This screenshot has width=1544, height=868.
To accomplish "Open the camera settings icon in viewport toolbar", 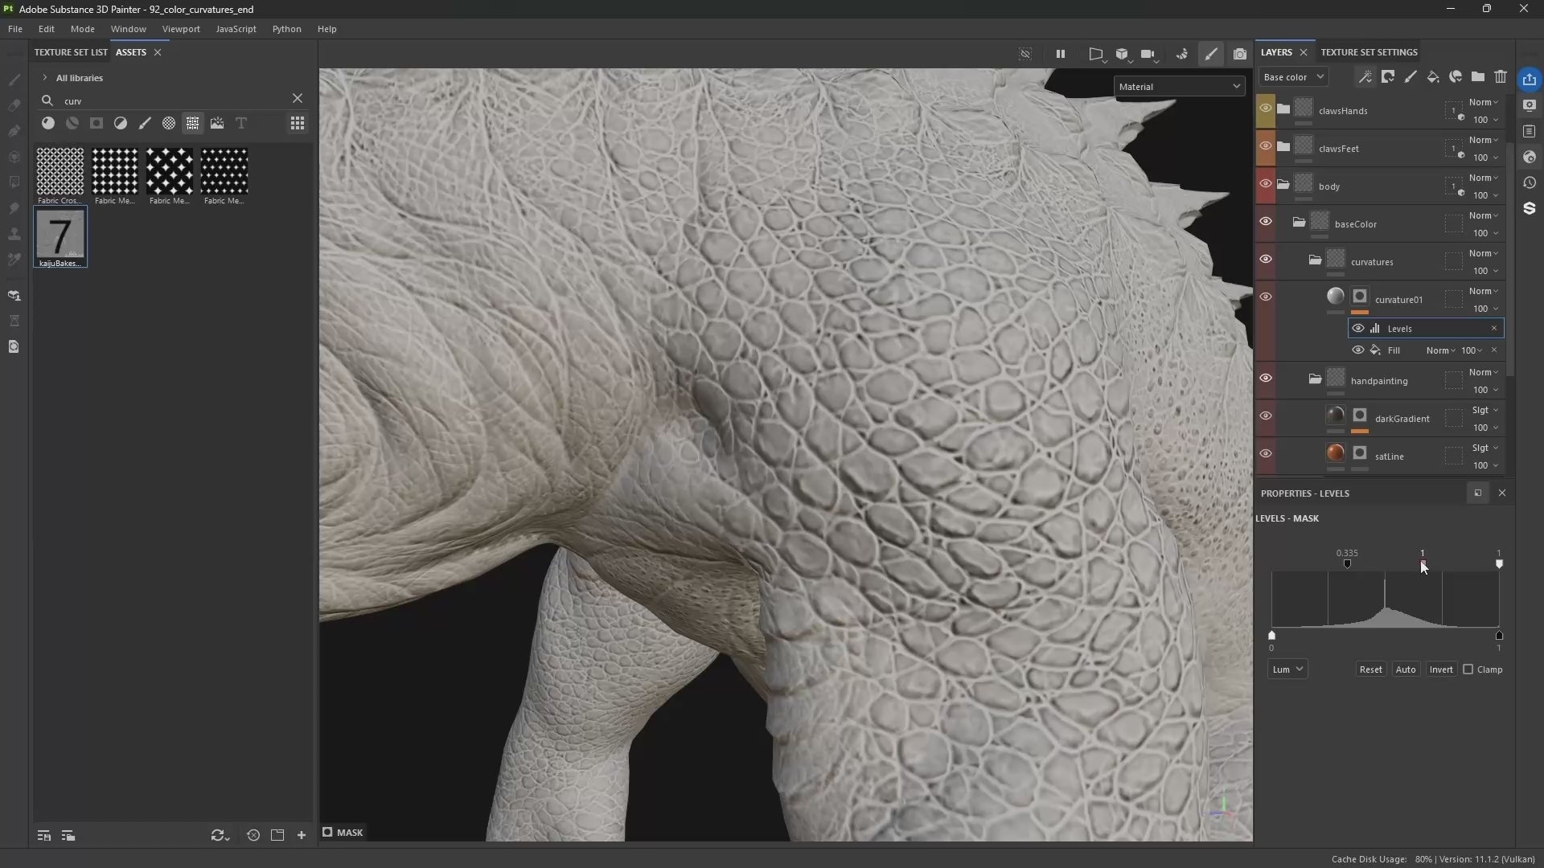I will (x=1148, y=54).
